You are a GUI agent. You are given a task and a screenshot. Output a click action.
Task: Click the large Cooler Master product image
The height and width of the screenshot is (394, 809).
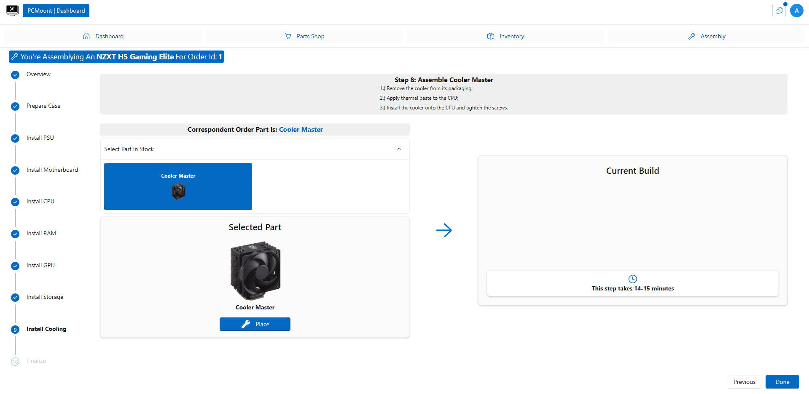[255, 270]
